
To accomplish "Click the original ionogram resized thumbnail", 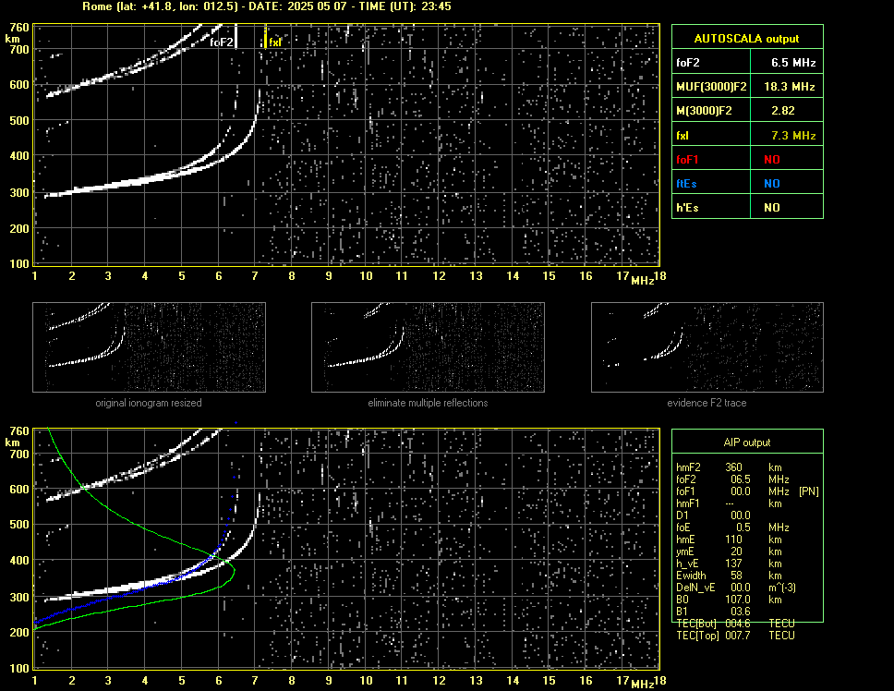I will 149,347.
